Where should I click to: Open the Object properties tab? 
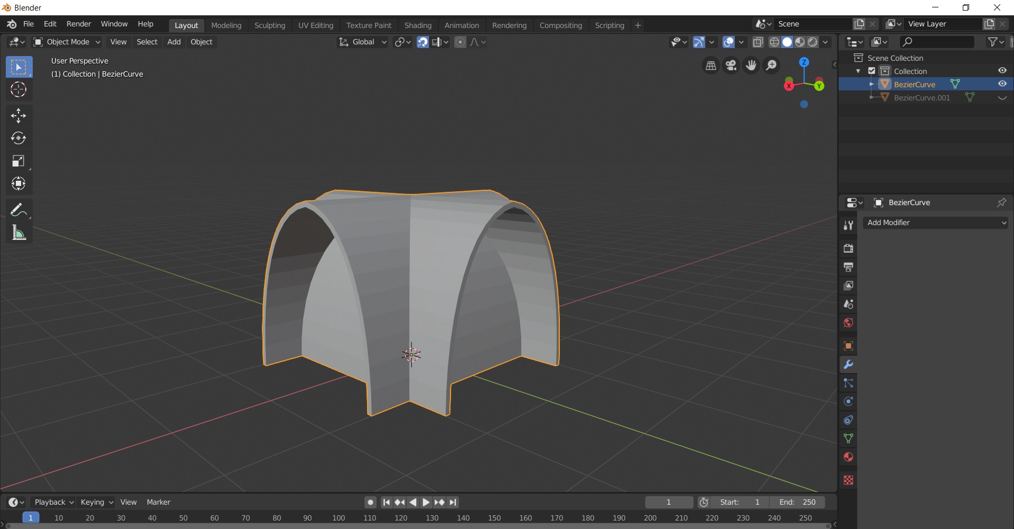[x=848, y=346]
